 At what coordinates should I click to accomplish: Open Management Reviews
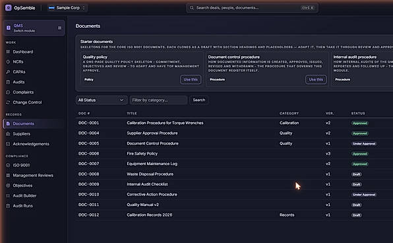(x=33, y=175)
